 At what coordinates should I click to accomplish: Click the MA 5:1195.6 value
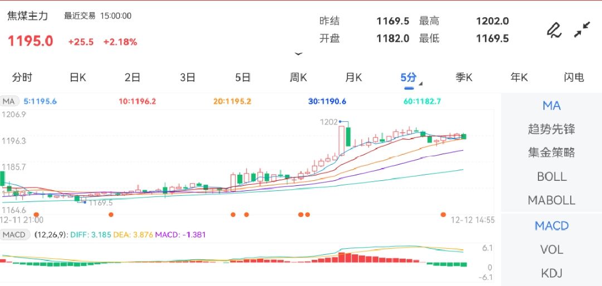[40, 101]
